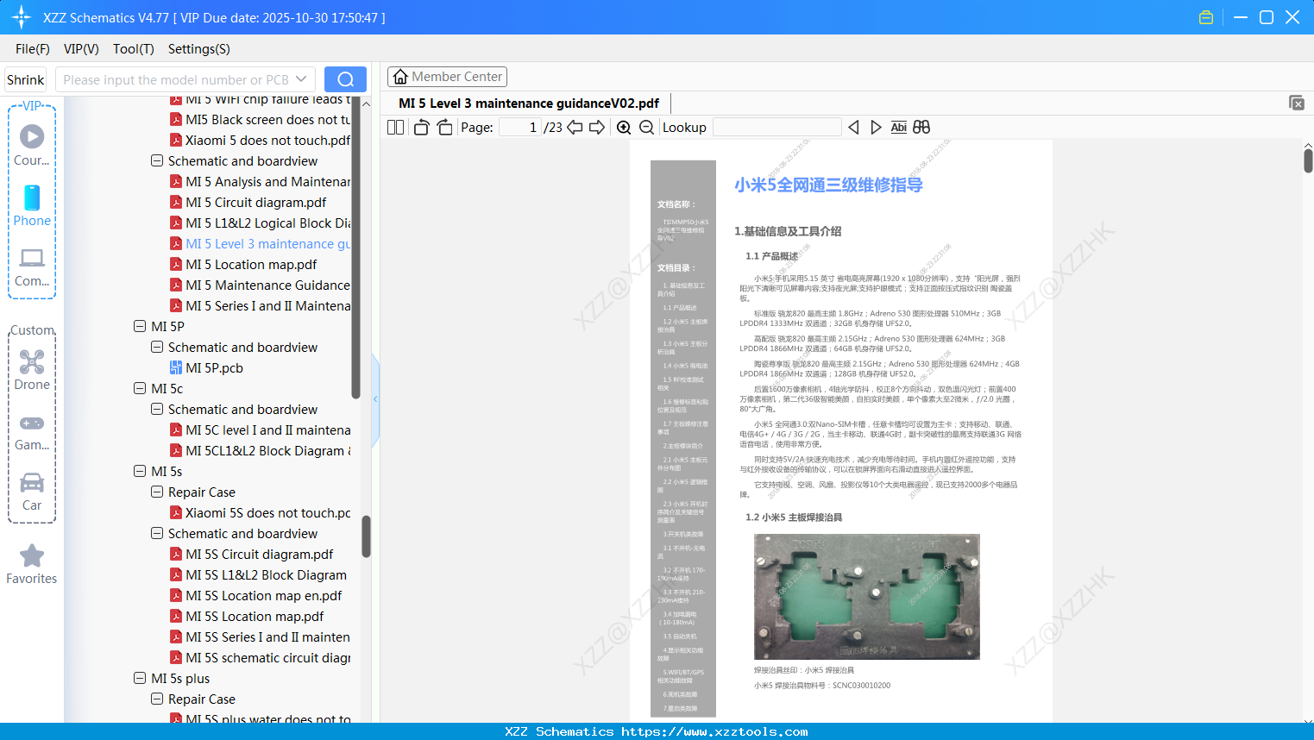This screenshot has height=740, width=1314.
Task: Open the Game console category
Action: [32, 431]
